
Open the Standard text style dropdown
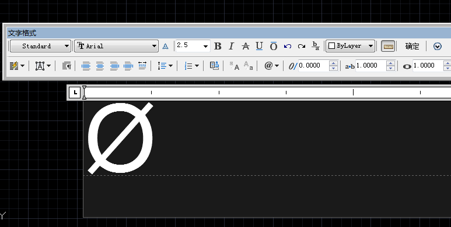click(x=41, y=46)
